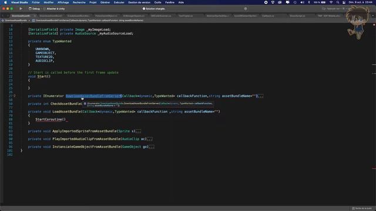
Task: Click the UNKNOWN enum value
Action: 42,49
